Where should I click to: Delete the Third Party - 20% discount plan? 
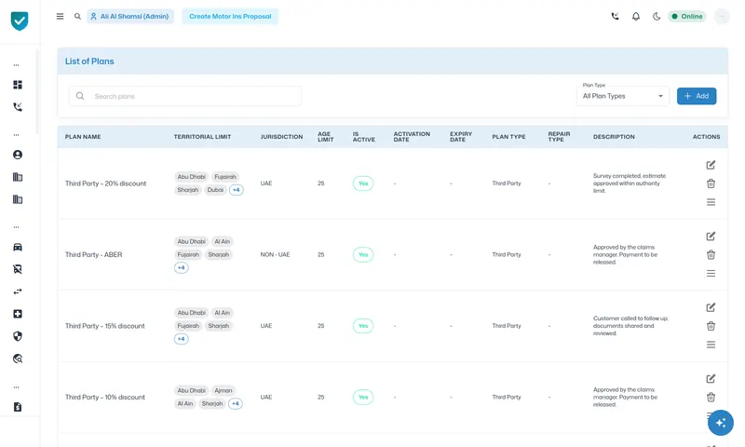pos(711,183)
